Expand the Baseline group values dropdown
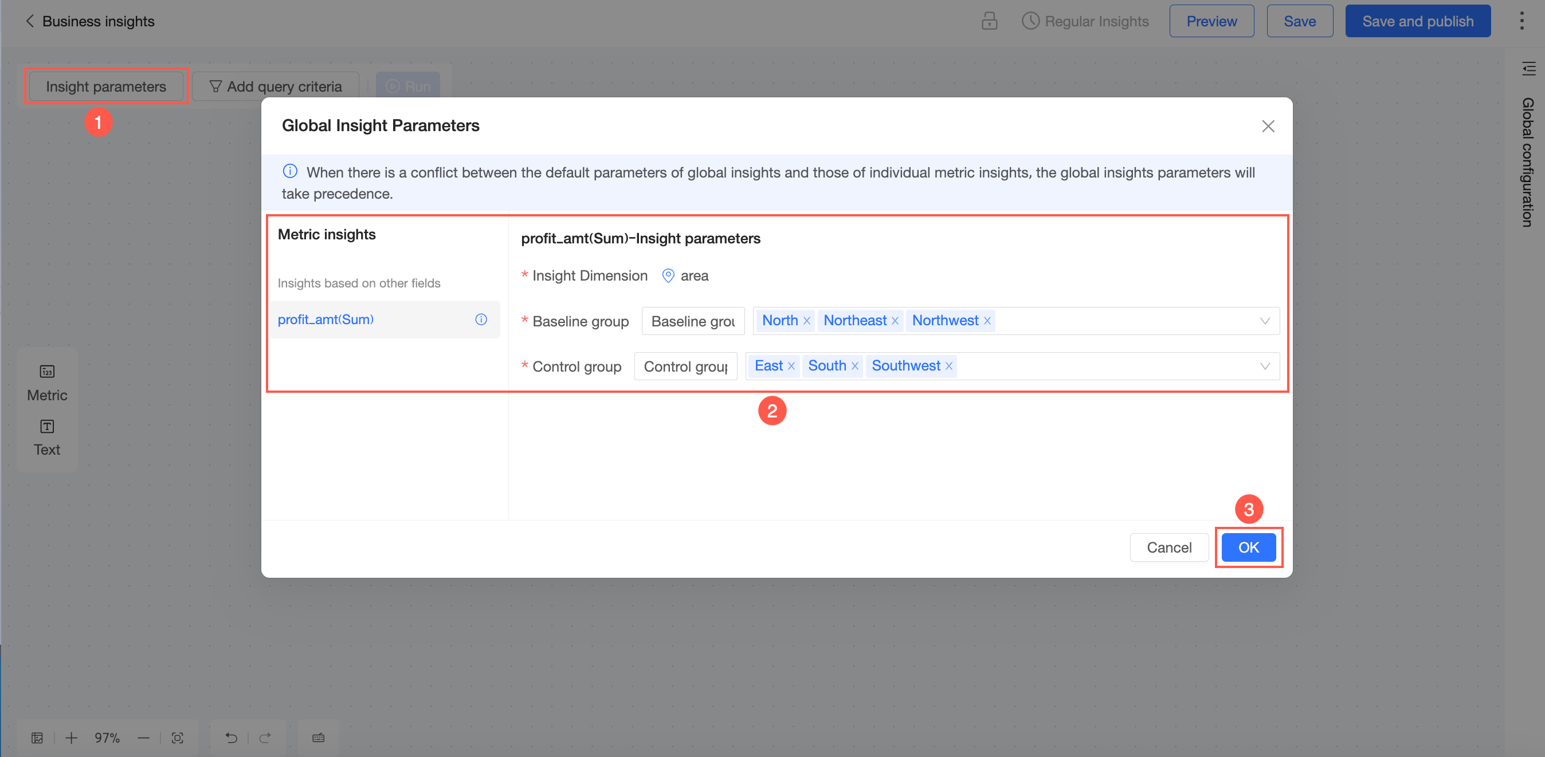Image resolution: width=1545 pixels, height=757 pixels. pyautogui.click(x=1264, y=321)
